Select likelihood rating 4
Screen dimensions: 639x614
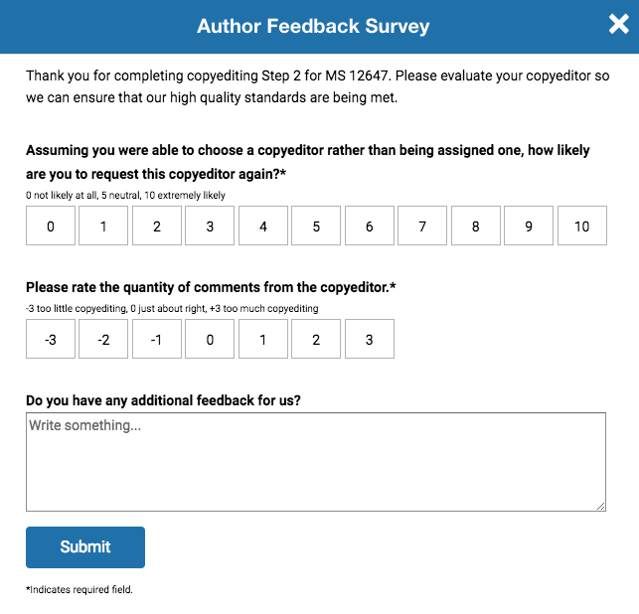(x=263, y=226)
